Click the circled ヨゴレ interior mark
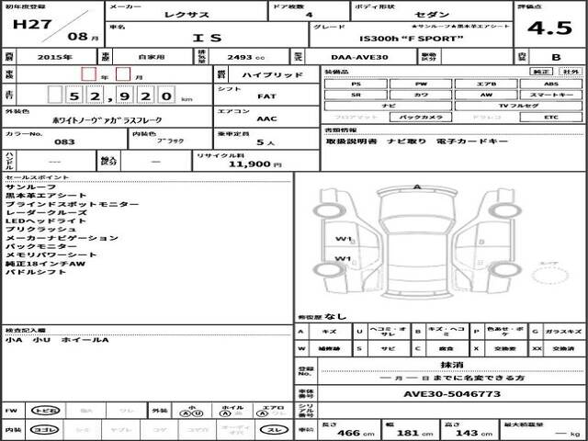The width and height of the screenshot is (588, 441). click(x=41, y=429)
